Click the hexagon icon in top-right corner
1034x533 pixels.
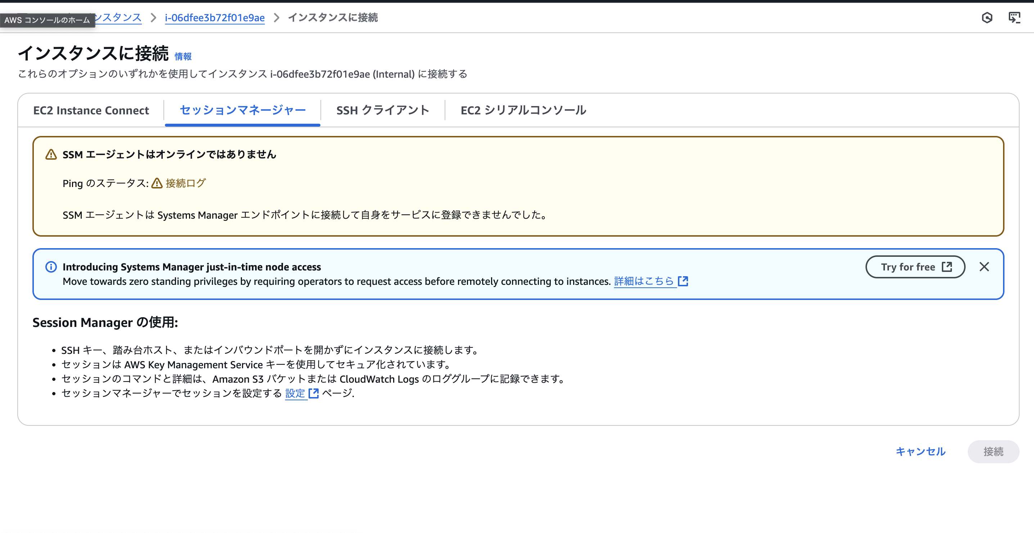[x=986, y=18]
